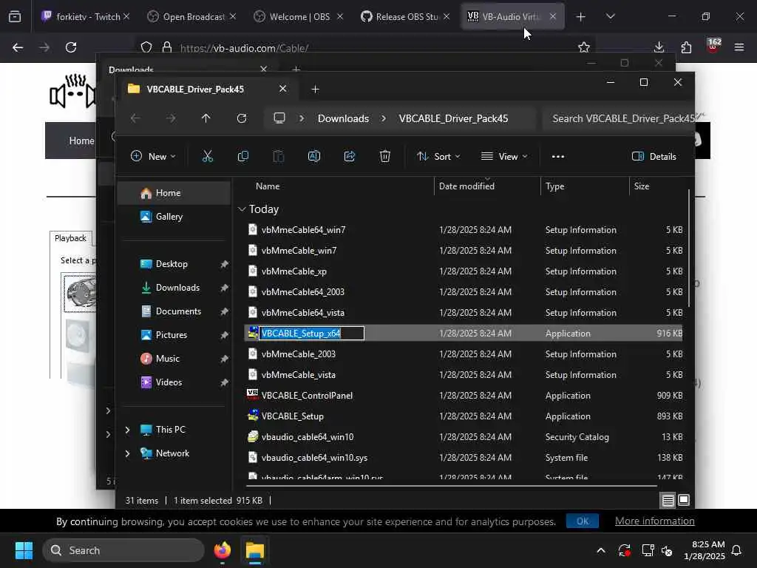Click the Windows taskbar Search box
The width and height of the screenshot is (757, 568).
[123, 550]
